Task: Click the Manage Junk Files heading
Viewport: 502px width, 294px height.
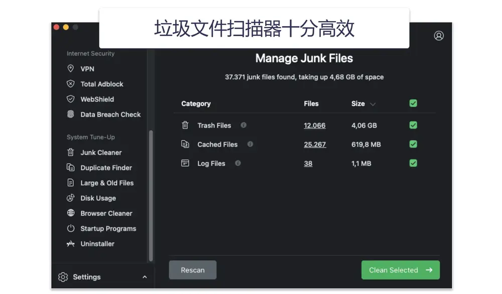Action: pyautogui.click(x=304, y=58)
